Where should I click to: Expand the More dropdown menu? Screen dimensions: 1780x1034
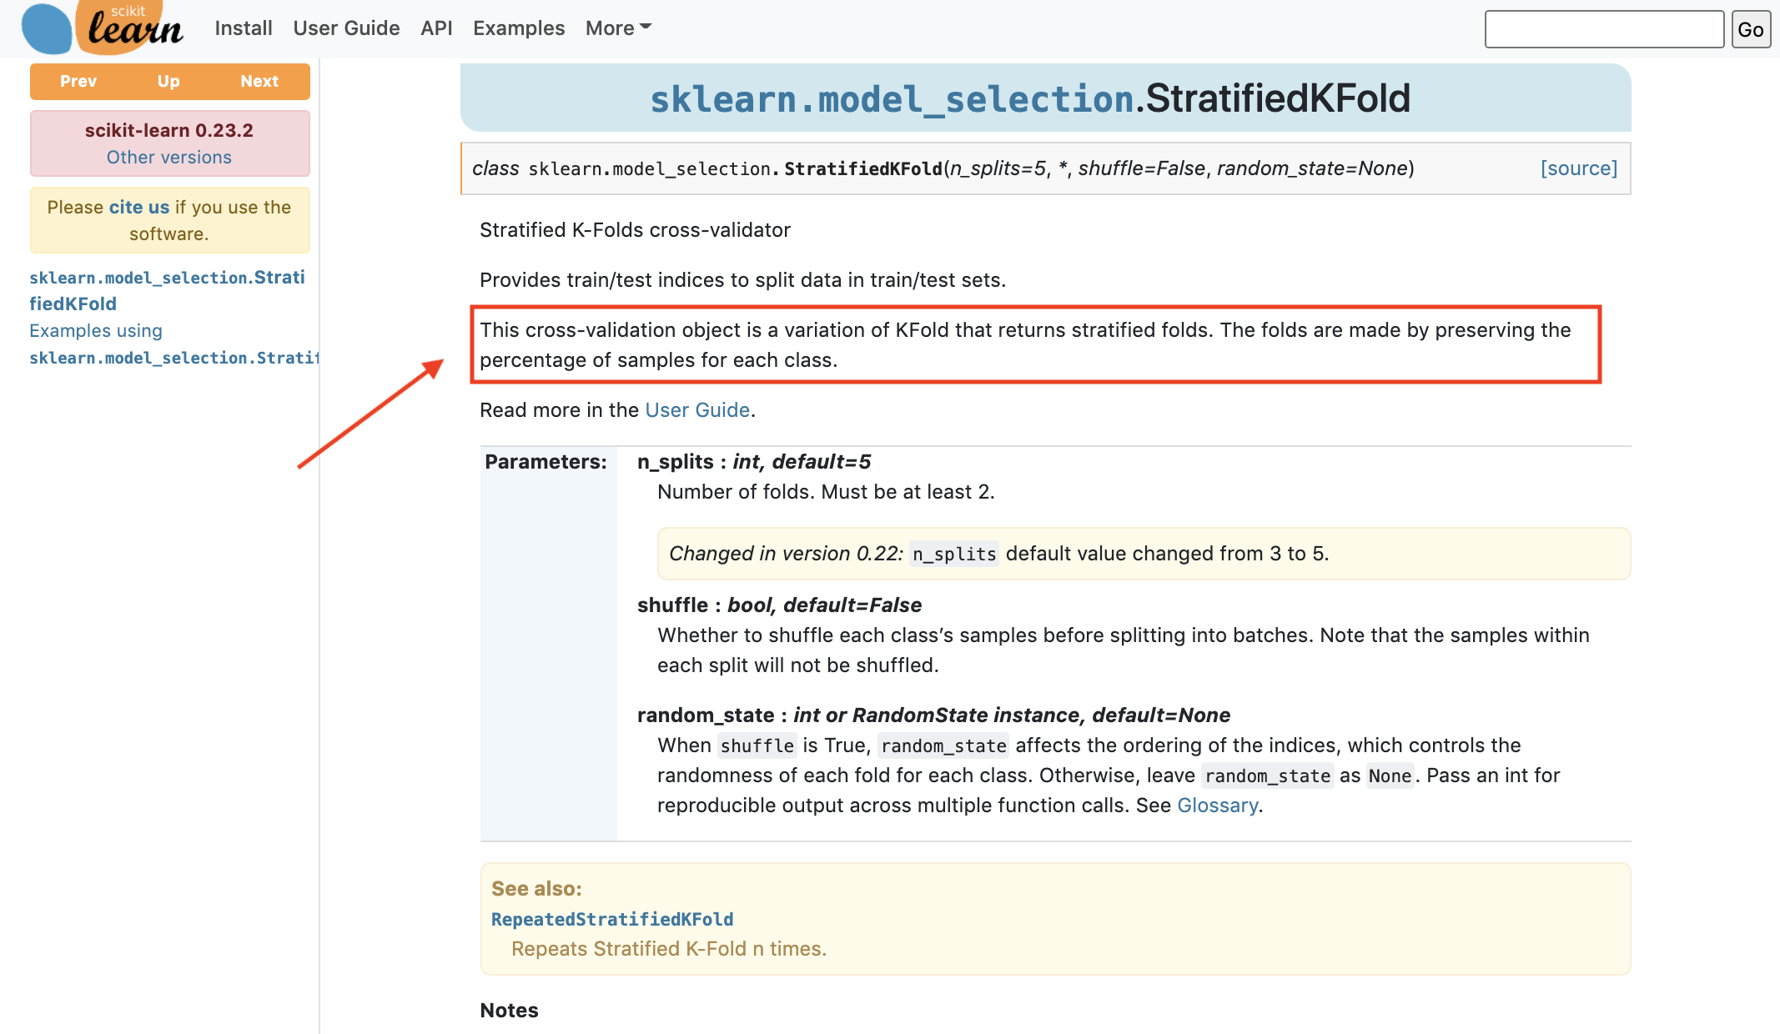[x=618, y=28]
